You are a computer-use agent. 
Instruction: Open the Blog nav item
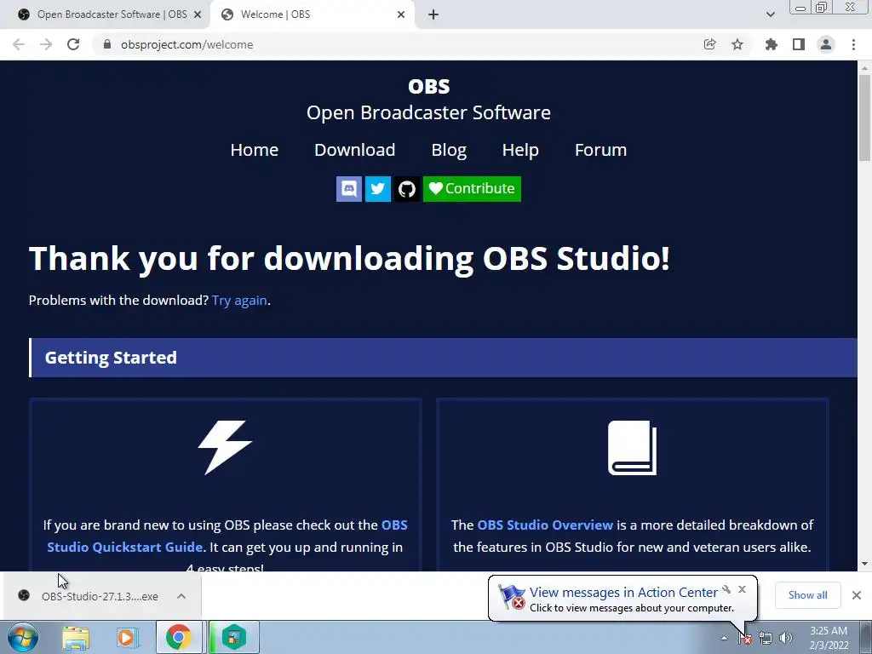(449, 150)
